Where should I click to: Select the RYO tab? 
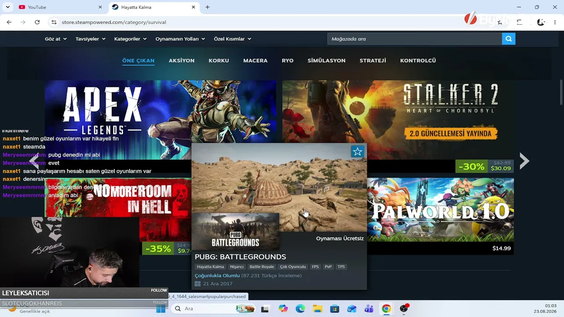pyautogui.click(x=287, y=60)
